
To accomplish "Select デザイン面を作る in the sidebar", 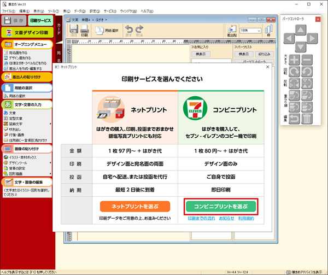I will [17, 58].
